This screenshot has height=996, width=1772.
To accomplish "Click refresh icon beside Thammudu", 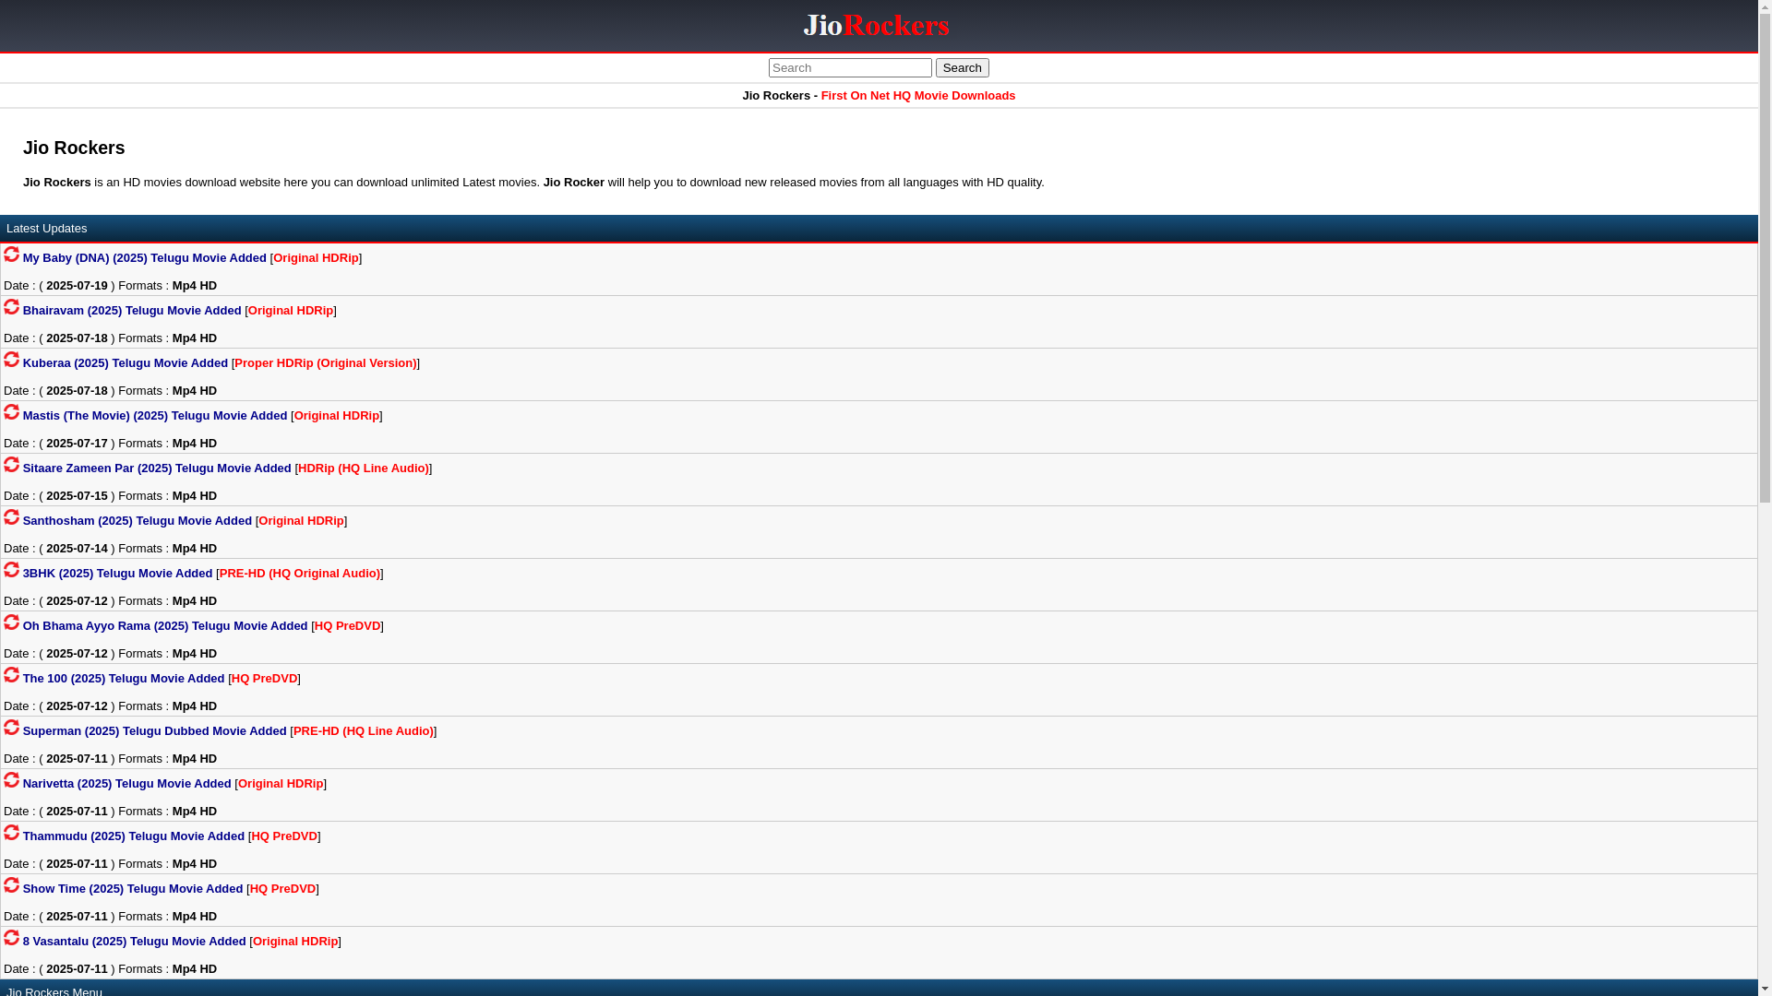I will 11,832.
